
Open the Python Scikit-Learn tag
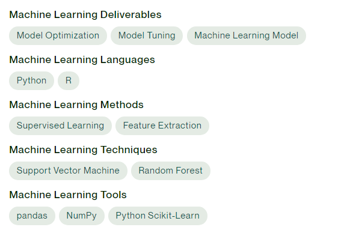pos(158,216)
